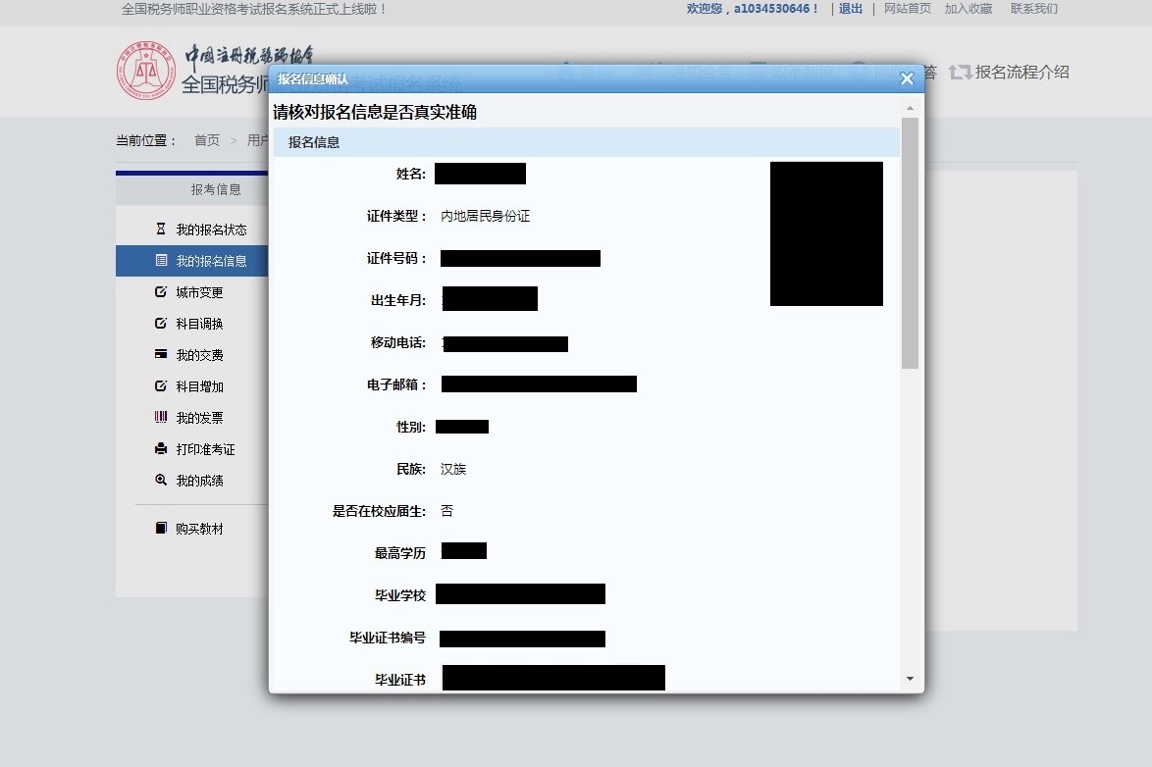Select the 科目调换 icon in sidebar
Screen dimensions: 1152x767
tap(161, 323)
